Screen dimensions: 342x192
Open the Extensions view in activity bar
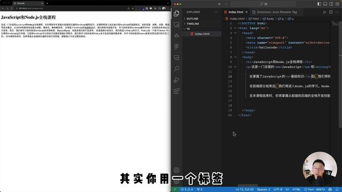[176, 91]
